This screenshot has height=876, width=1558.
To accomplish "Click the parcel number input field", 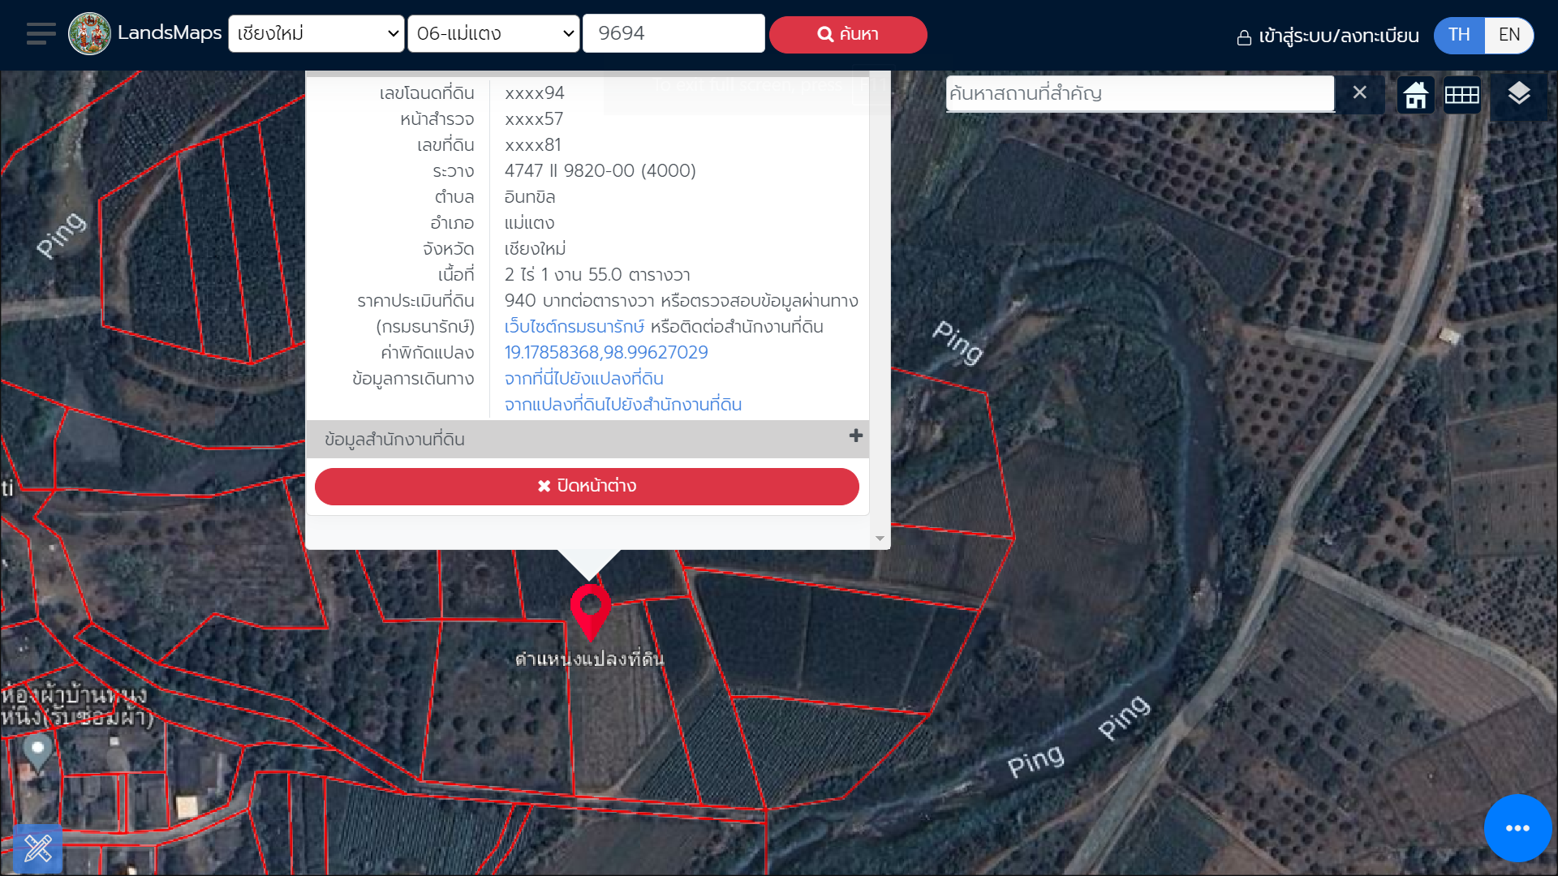I will click(673, 34).
